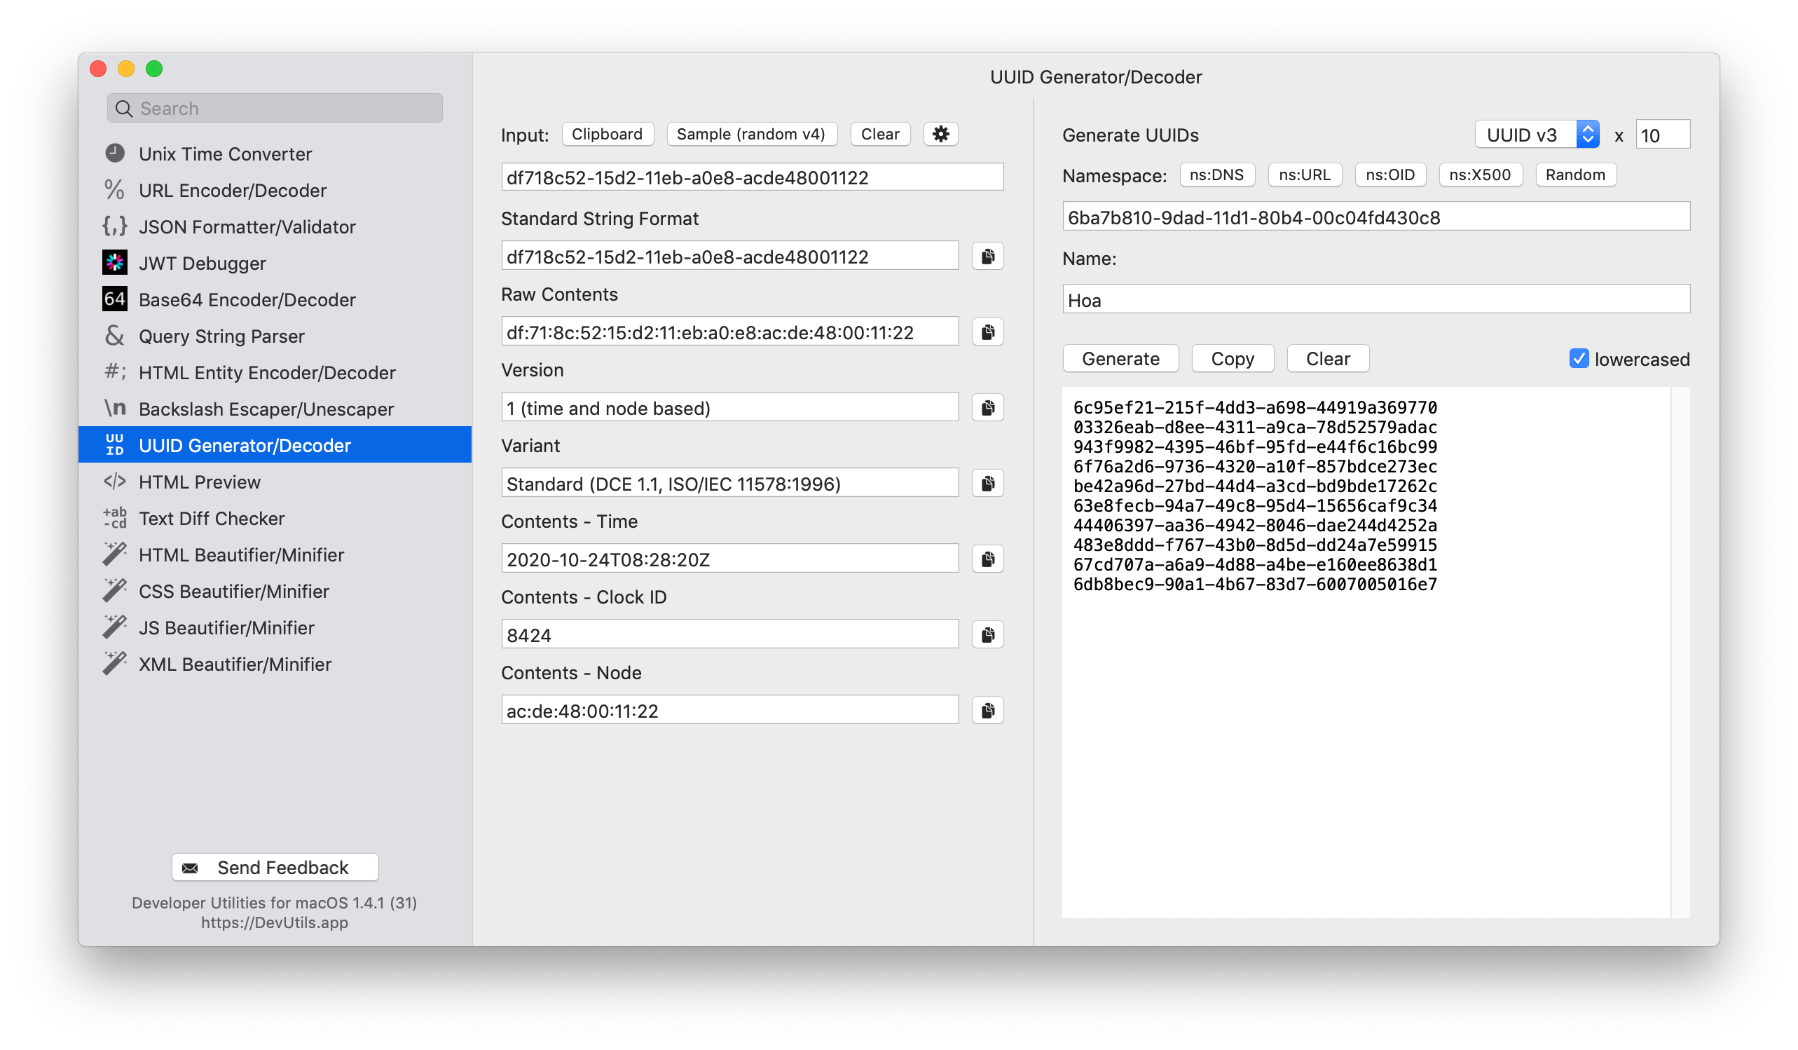Screen dimensions: 1798x1050
Task: Click the Unix Time Converter tool icon
Action: pyautogui.click(x=120, y=151)
